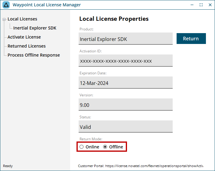Click the Expiration Date field showing 12-Mar-2024
215x171 pixels.
pyautogui.click(x=125, y=82)
